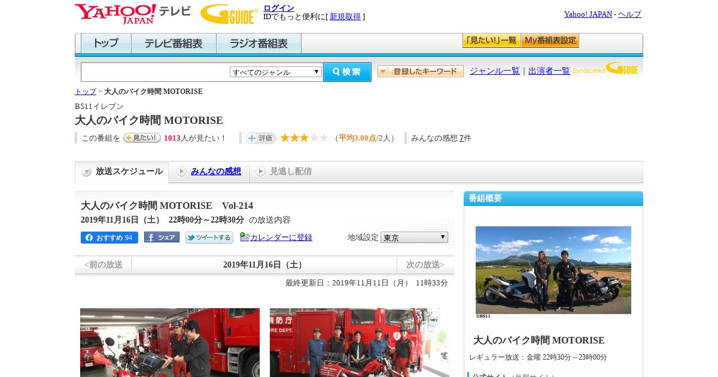
Task: Click the Facebook おすすめ 94 button
Action: tap(109, 238)
